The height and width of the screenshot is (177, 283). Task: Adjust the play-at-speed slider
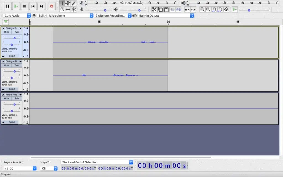click(249, 10)
